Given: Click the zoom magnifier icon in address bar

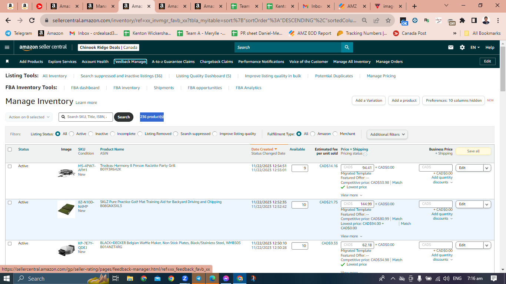Looking at the screenshot, I should (364, 20).
